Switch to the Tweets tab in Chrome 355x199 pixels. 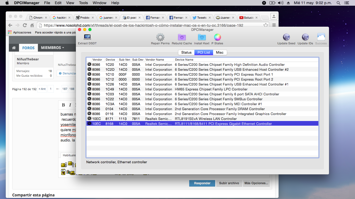point(202,18)
